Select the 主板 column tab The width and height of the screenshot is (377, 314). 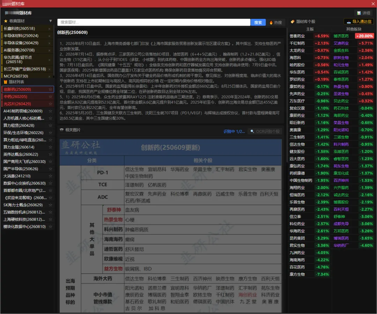pos(310,29)
